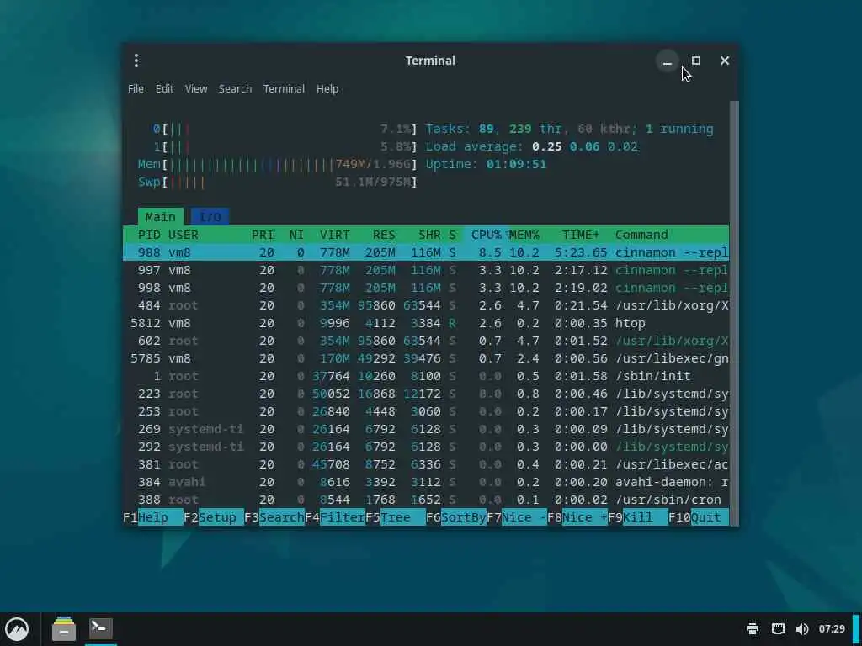862x646 pixels.
Task: Sort by TIME+ column header
Action: (581, 235)
